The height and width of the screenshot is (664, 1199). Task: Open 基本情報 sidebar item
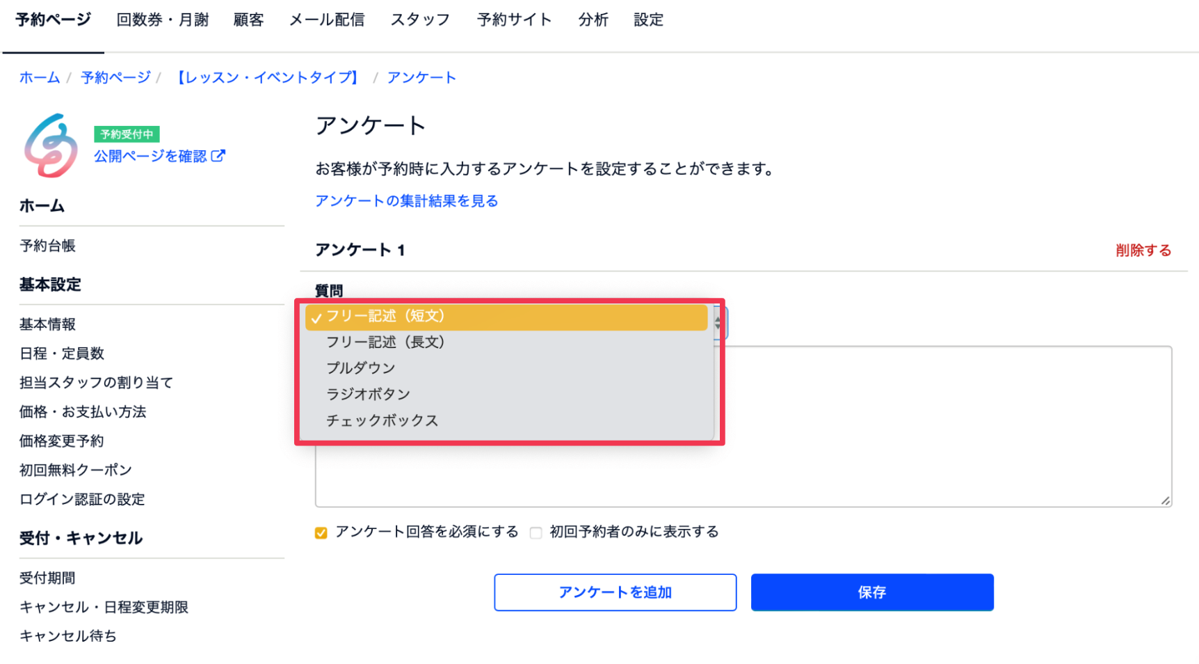(47, 324)
